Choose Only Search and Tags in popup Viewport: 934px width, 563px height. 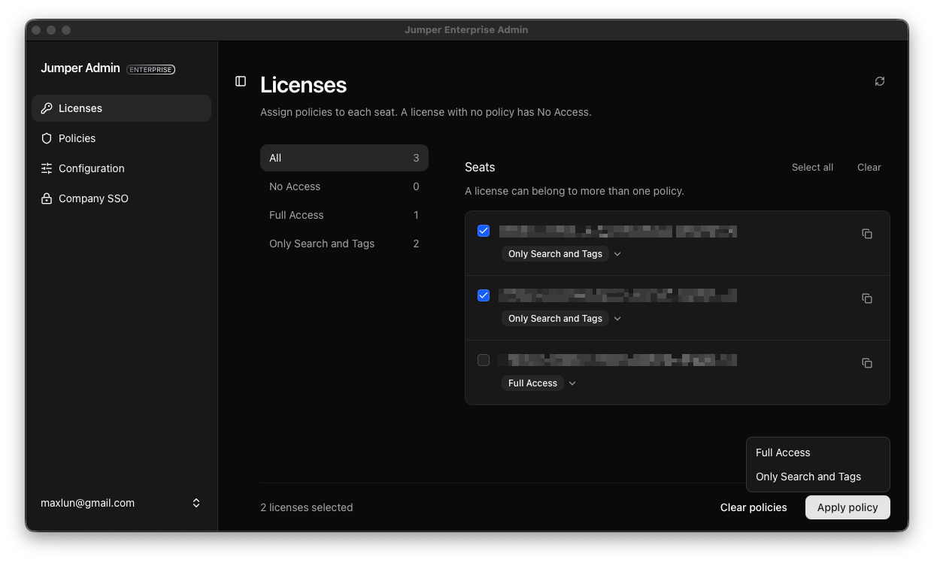(x=818, y=477)
